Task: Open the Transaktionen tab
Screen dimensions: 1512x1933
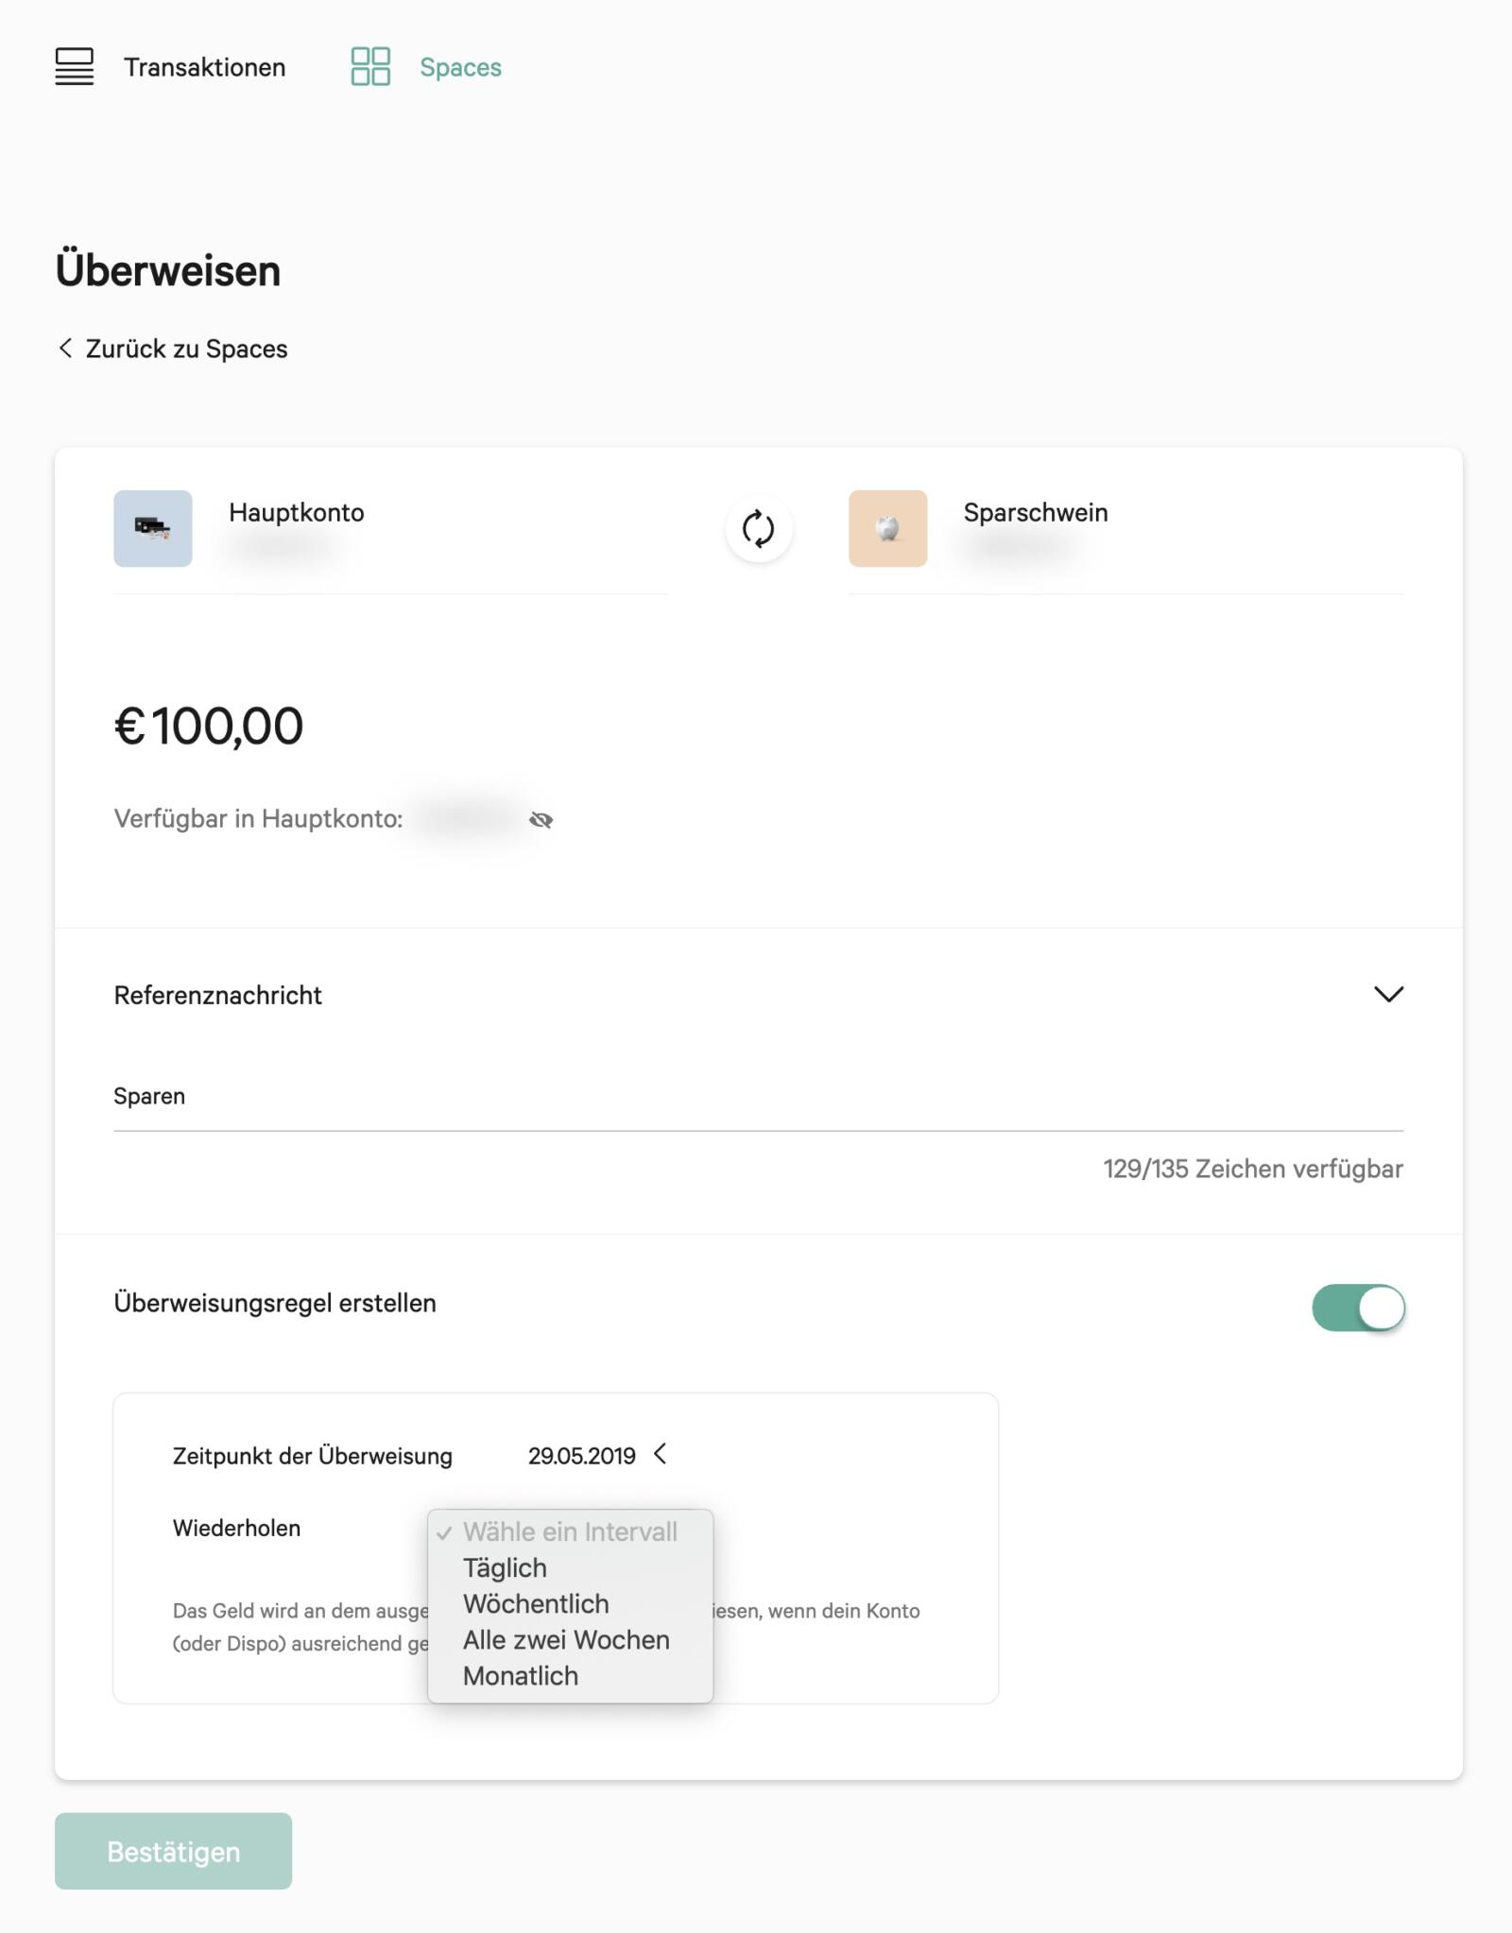Action: click(x=204, y=67)
